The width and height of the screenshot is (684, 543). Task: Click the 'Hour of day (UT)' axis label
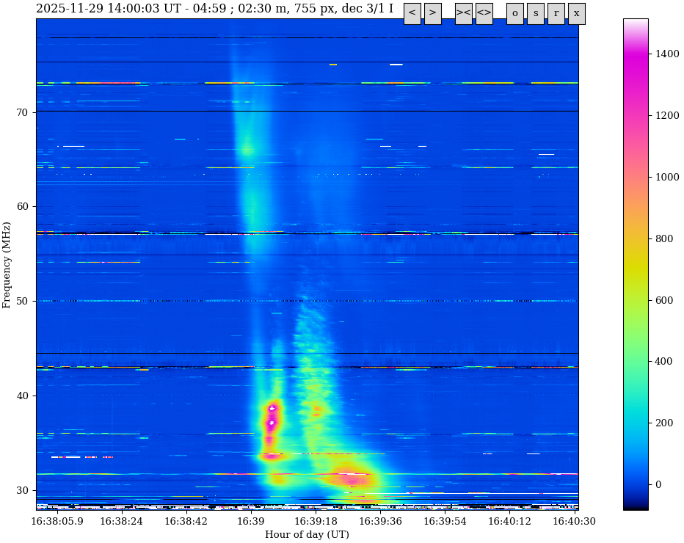pos(307,535)
